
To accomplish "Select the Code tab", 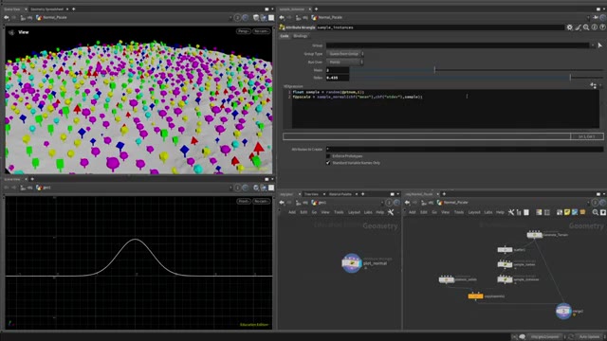I will pyautogui.click(x=285, y=36).
